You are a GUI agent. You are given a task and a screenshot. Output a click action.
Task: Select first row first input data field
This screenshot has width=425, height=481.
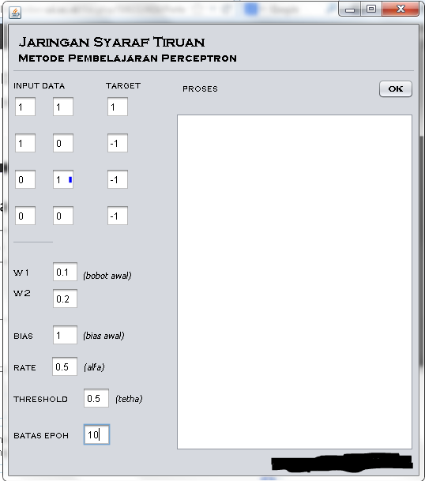coord(25,107)
